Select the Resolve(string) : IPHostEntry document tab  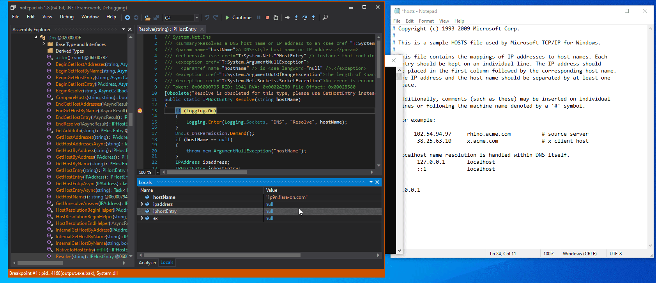[x=167, y=29]
